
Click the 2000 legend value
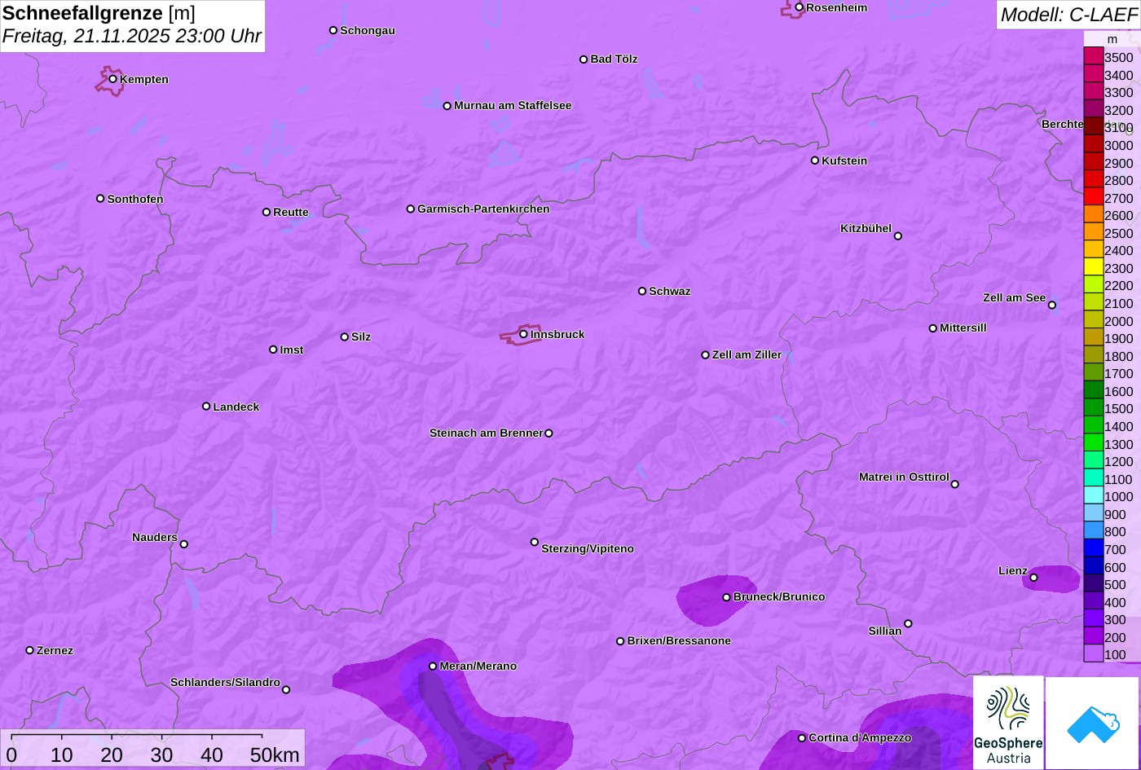1119,320
